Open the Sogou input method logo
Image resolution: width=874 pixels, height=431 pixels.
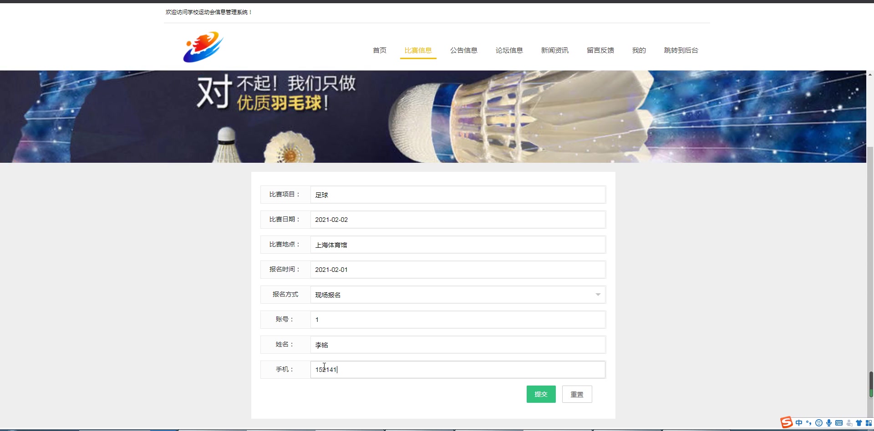(x=787, y=423)
